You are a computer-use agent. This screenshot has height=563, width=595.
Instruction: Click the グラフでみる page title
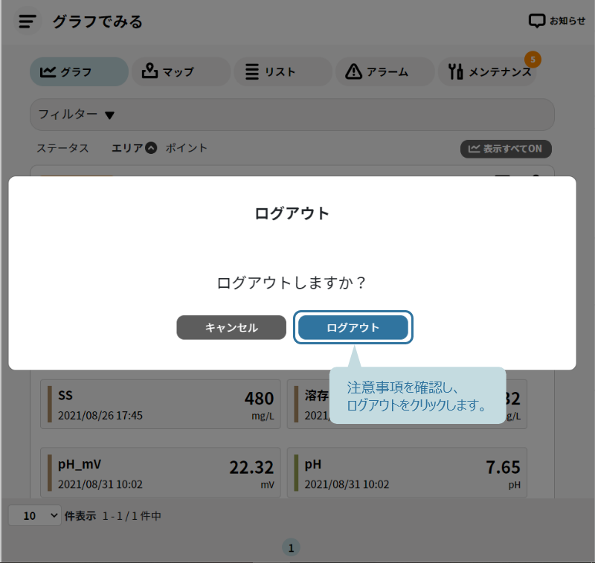(97, 22)
